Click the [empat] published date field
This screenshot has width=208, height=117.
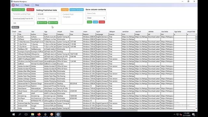48,14
